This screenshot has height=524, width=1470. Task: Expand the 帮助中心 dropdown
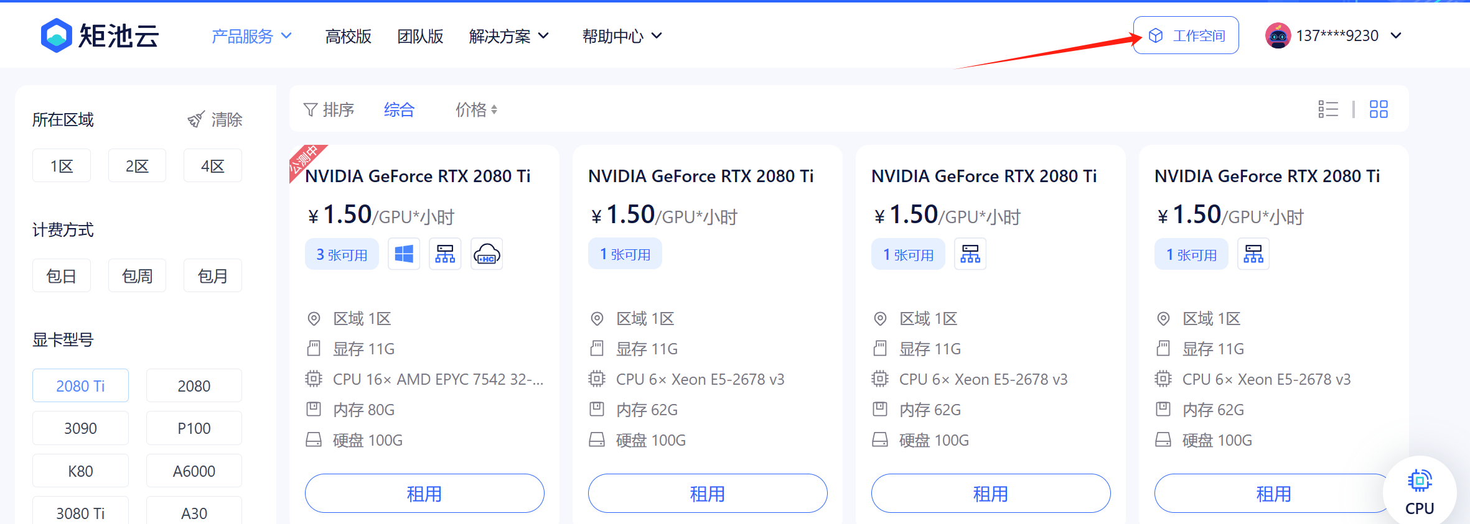point(622,36)
